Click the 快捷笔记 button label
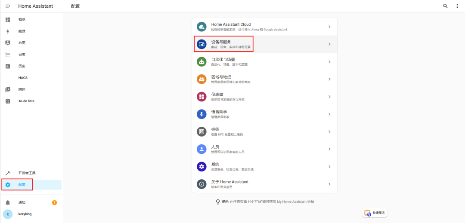The width and height of the screenshot is (465, 223). (x=379, y=213)
